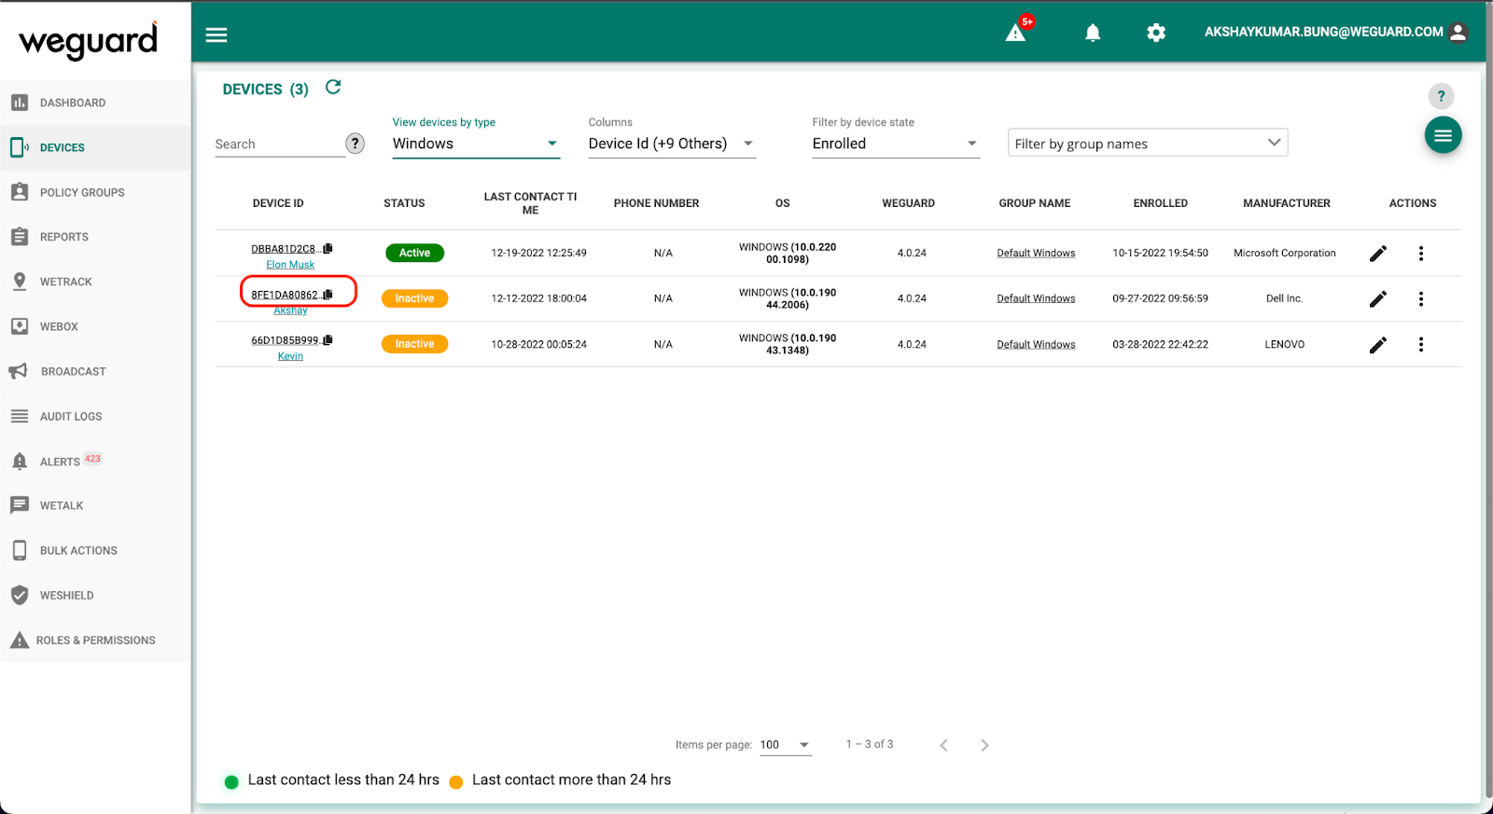This screenshot has height=814, width=1493.
Task: Open Default Windows group for Lenovo device
Action: [x=1036, y=345]
